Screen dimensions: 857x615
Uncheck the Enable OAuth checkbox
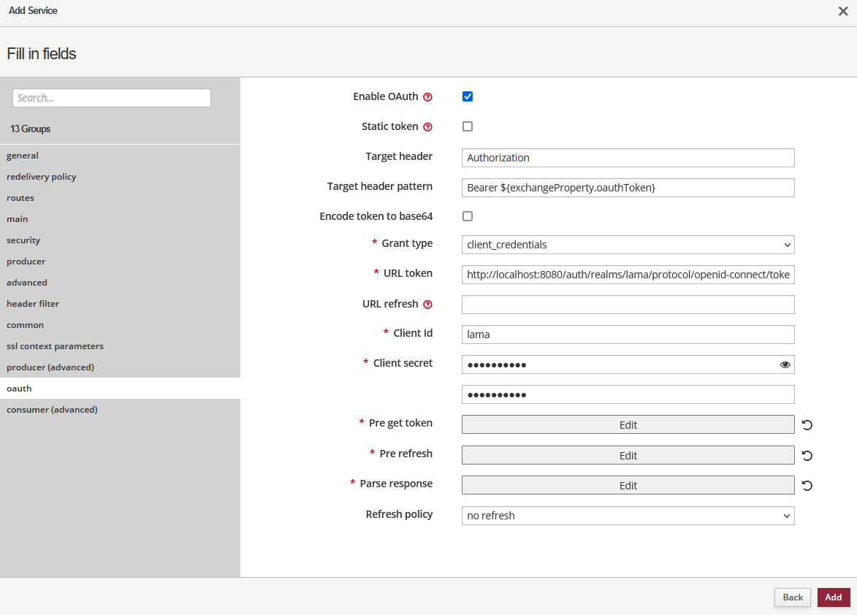467,96
